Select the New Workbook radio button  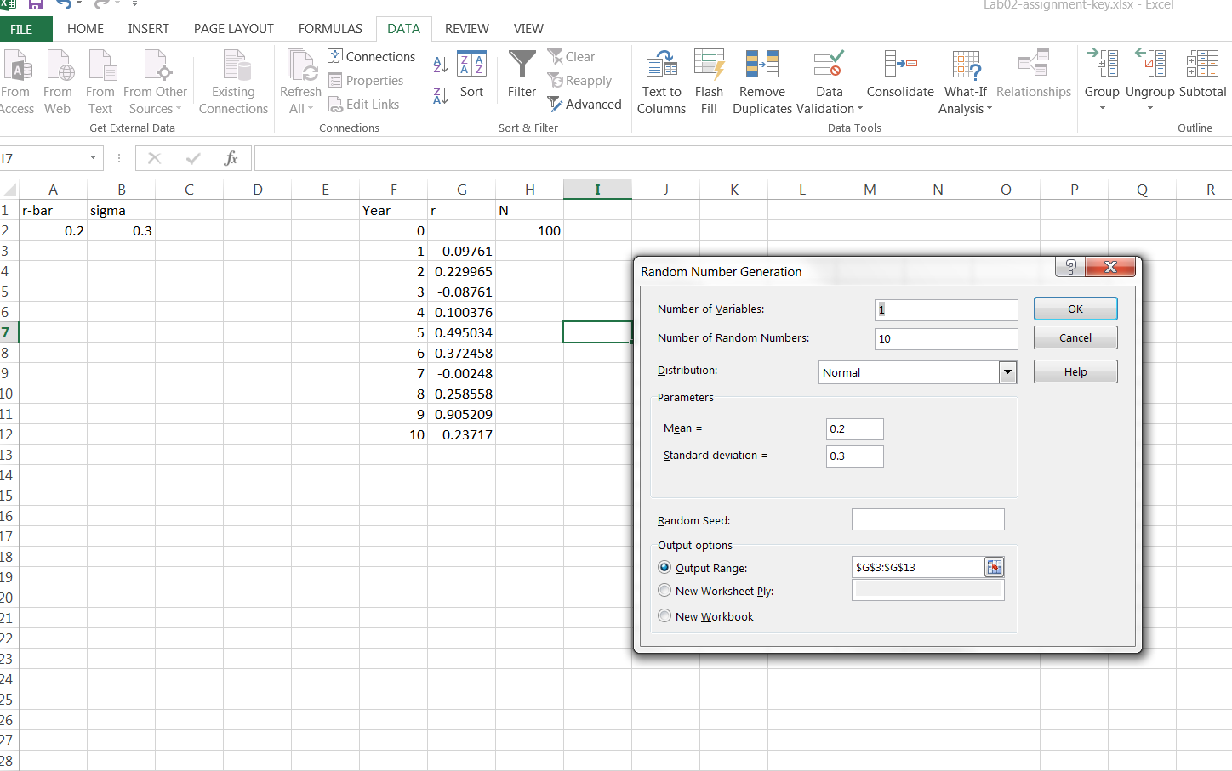click(664, 615)
